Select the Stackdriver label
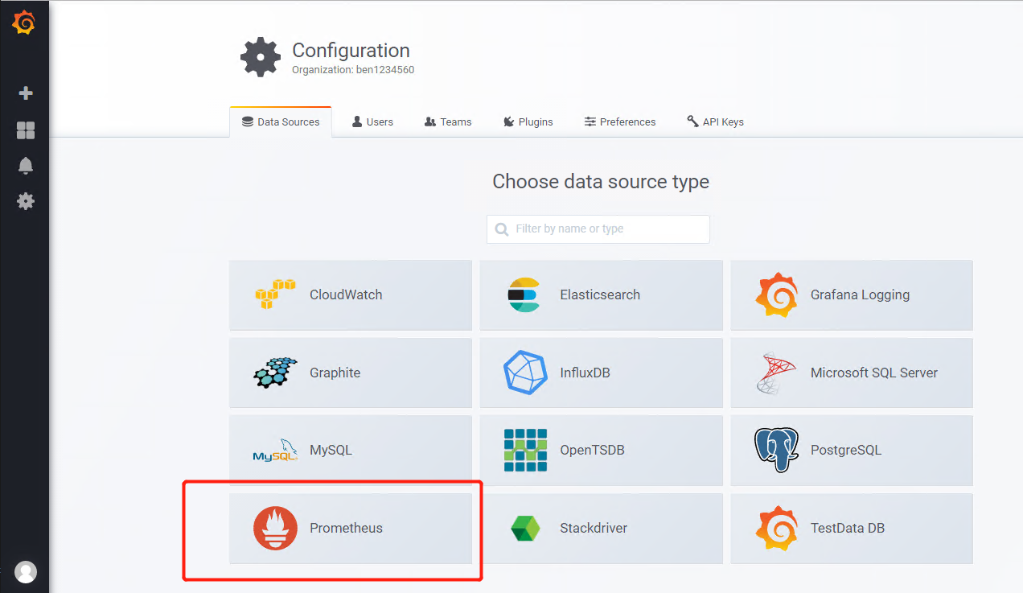 tap(594, 529)
